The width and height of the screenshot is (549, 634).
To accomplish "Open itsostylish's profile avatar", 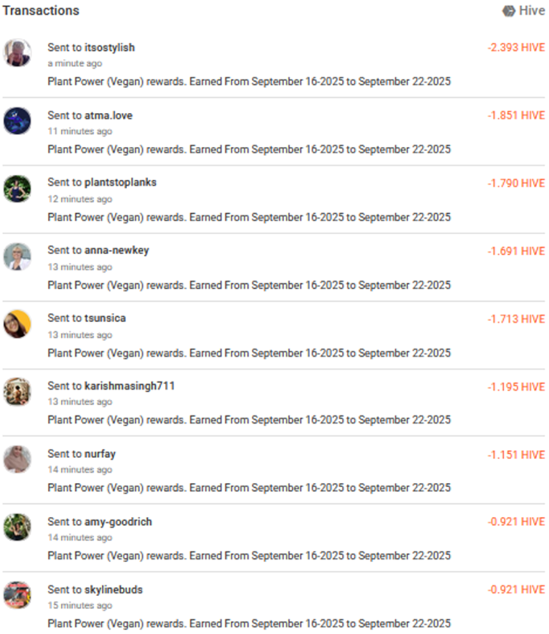I will 17,53.
